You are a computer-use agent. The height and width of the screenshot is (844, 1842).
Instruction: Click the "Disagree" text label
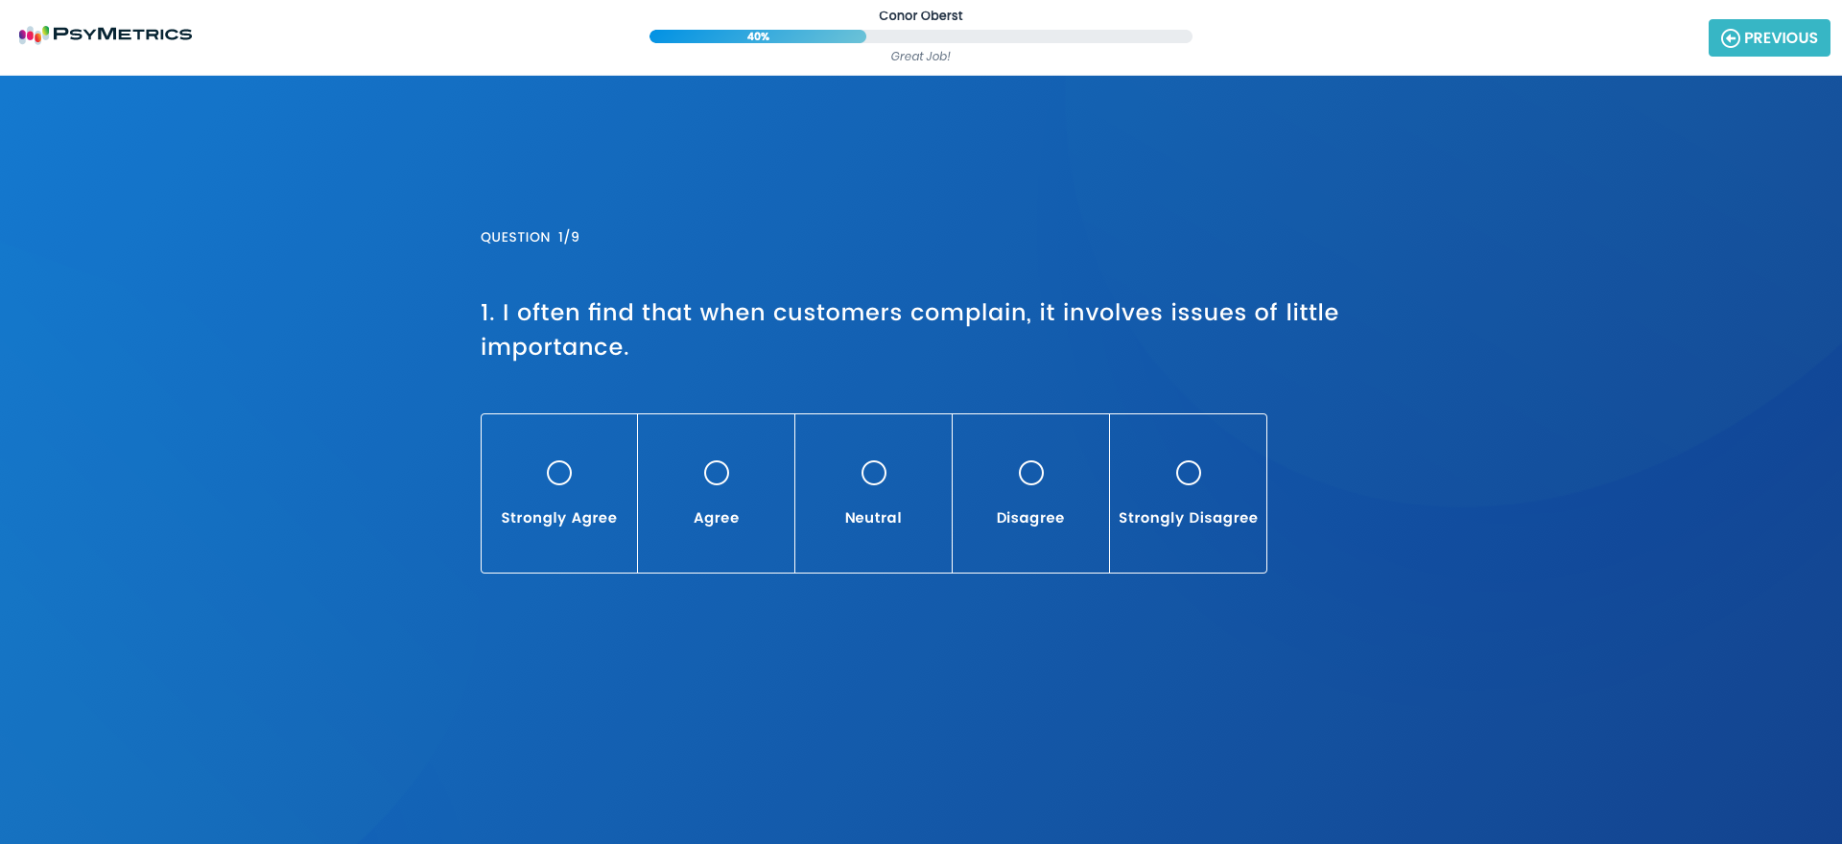[x=1030, y=518]
